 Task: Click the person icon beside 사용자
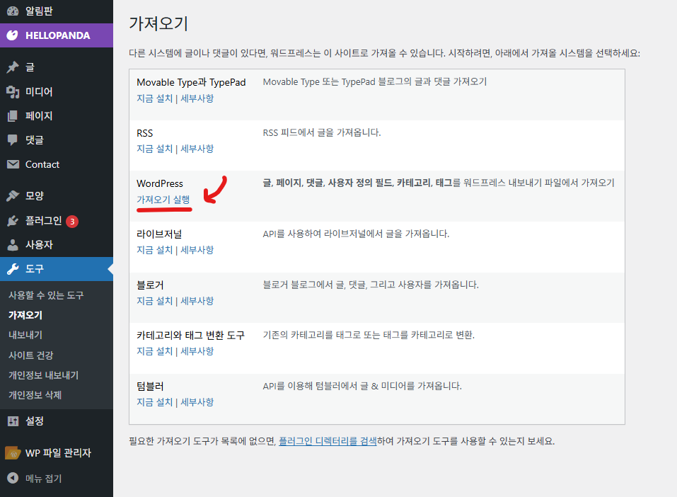[13, 245]
